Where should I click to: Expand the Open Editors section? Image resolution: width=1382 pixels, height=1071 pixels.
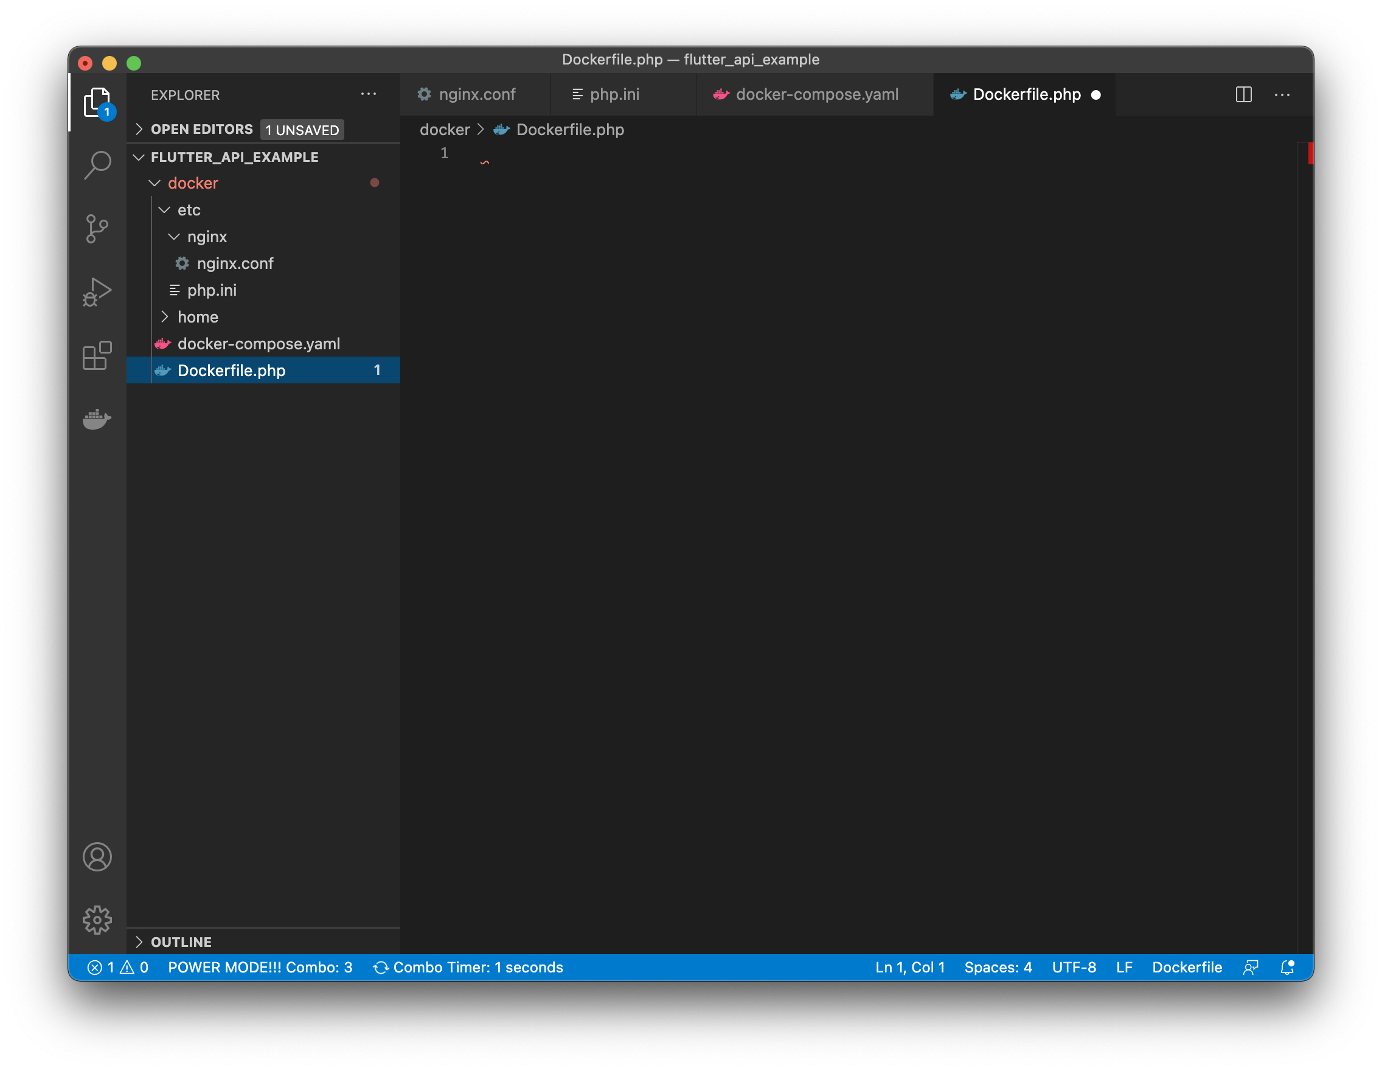point(201,129)
